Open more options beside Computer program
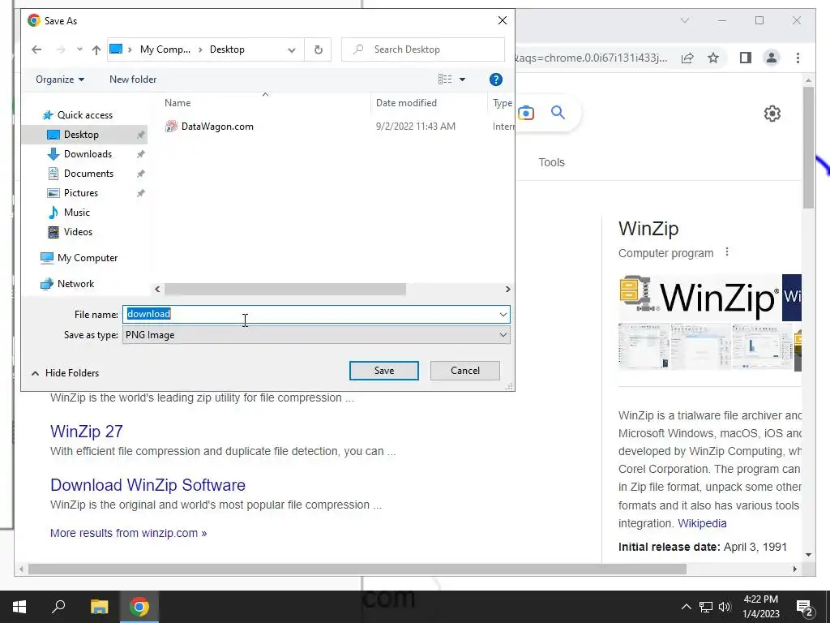The image size is (830, 623). (727, 252)
